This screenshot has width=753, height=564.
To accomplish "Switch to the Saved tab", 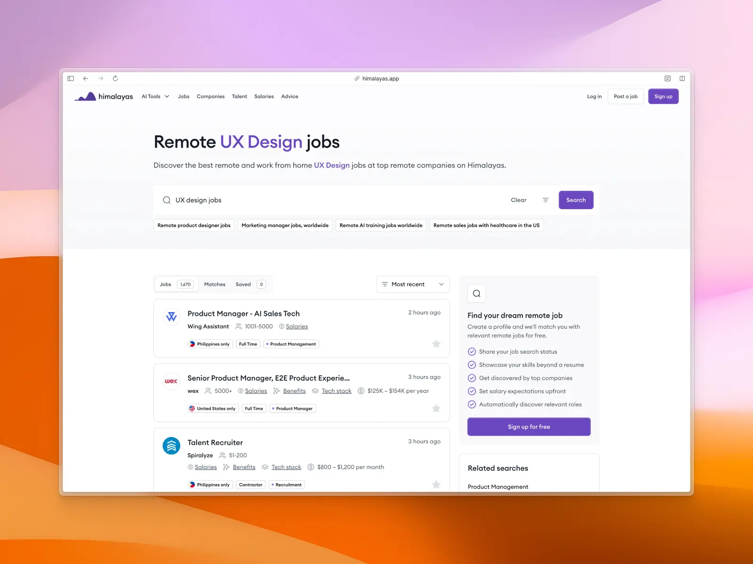I will [250, 284].
